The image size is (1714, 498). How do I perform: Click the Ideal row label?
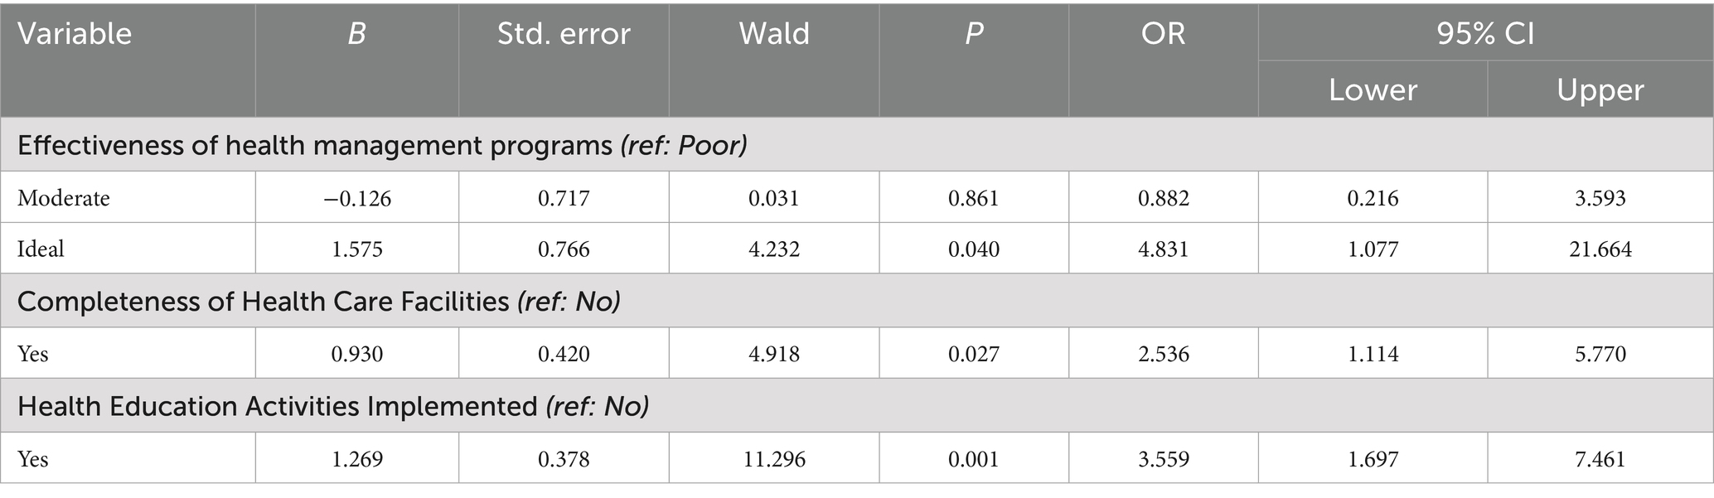[x=41, y=249]
